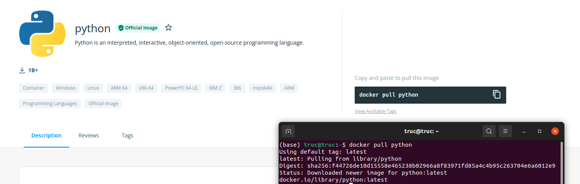Click the copy icon beside docker pull python
Screen dimensions: 580x184
click(x=496, y=95)
